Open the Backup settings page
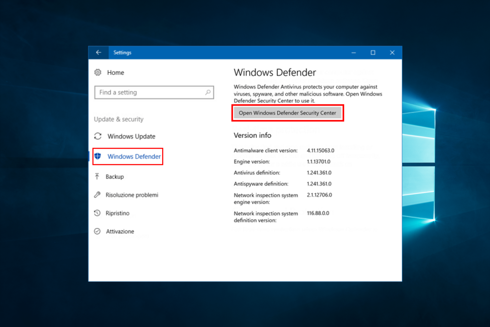490x327 pixels. (115, 177)
